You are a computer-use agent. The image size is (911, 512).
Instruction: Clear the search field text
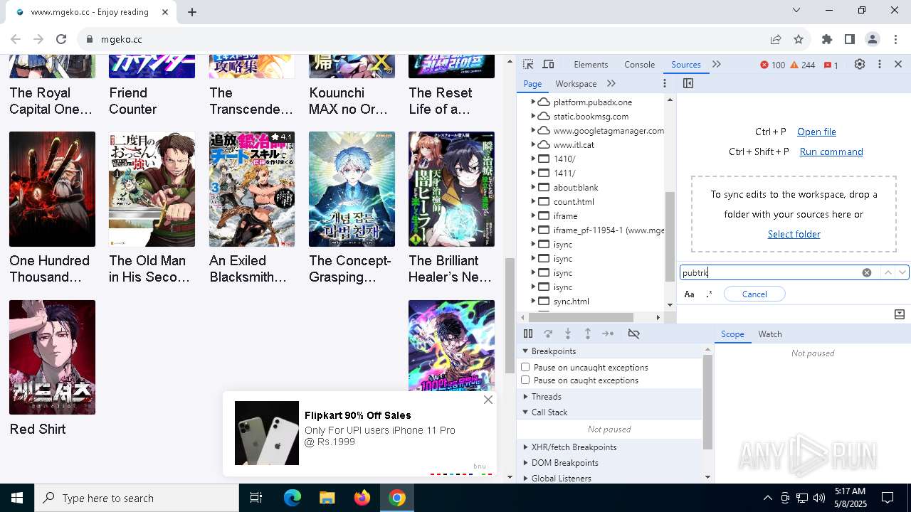[x=867, y=272]
